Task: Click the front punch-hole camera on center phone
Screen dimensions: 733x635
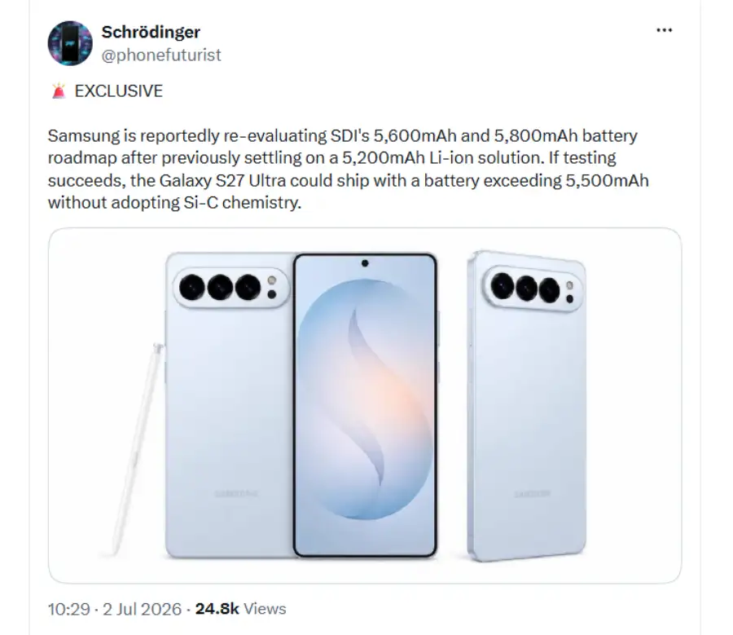Action: 365,263
